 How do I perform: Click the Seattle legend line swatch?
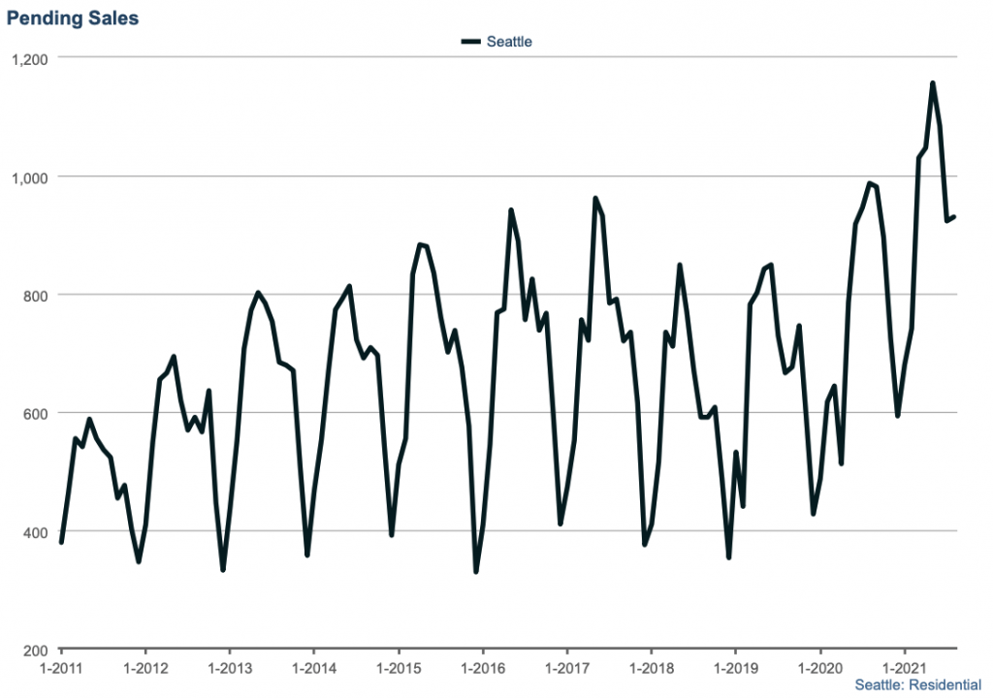point(471,42)
